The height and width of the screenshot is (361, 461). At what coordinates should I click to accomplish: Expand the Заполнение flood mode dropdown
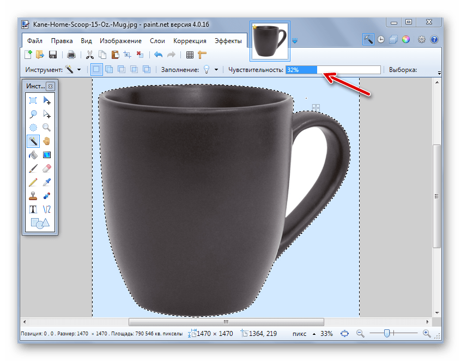coord(211,70)
